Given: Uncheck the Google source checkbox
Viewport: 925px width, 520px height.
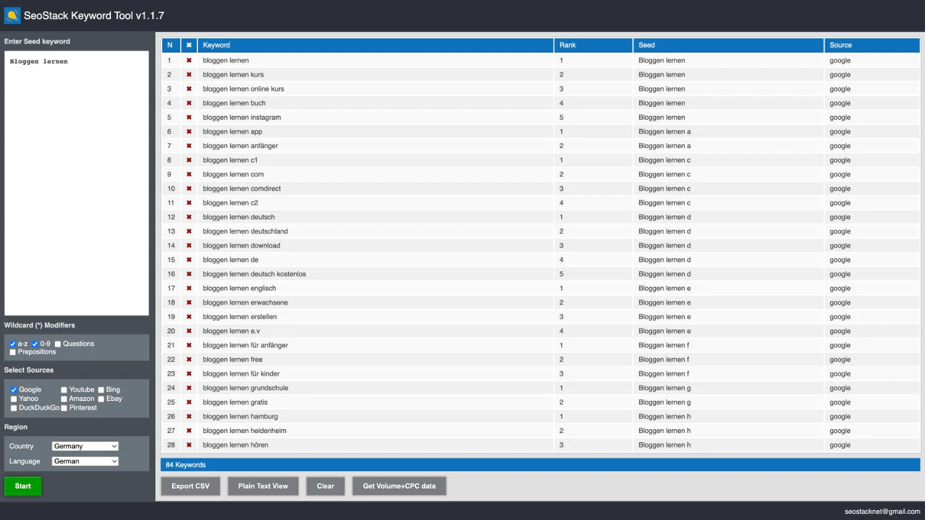Looking at the screenshot, I should (14, 390).
